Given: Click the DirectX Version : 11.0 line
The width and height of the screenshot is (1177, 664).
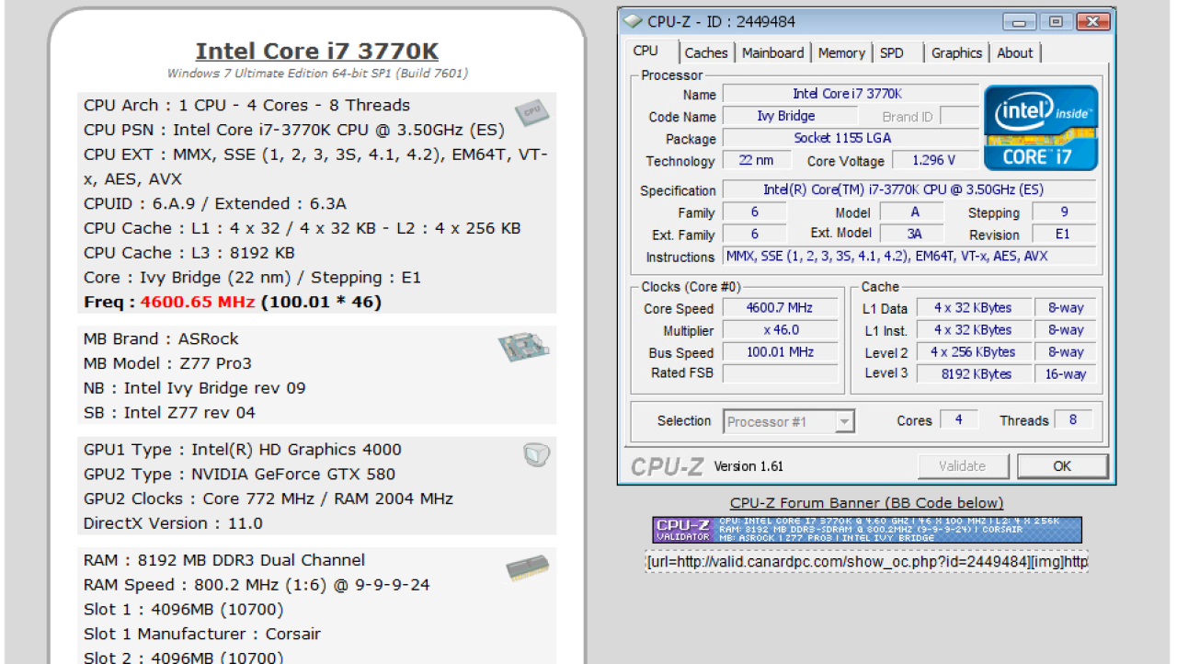Looking at the screenshot, I should click(x=173, y=523).
